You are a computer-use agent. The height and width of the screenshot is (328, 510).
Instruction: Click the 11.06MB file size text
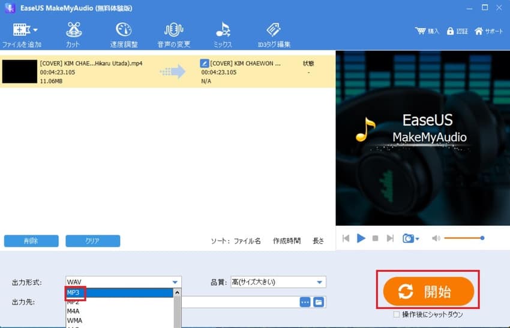(x=51, y=81)
